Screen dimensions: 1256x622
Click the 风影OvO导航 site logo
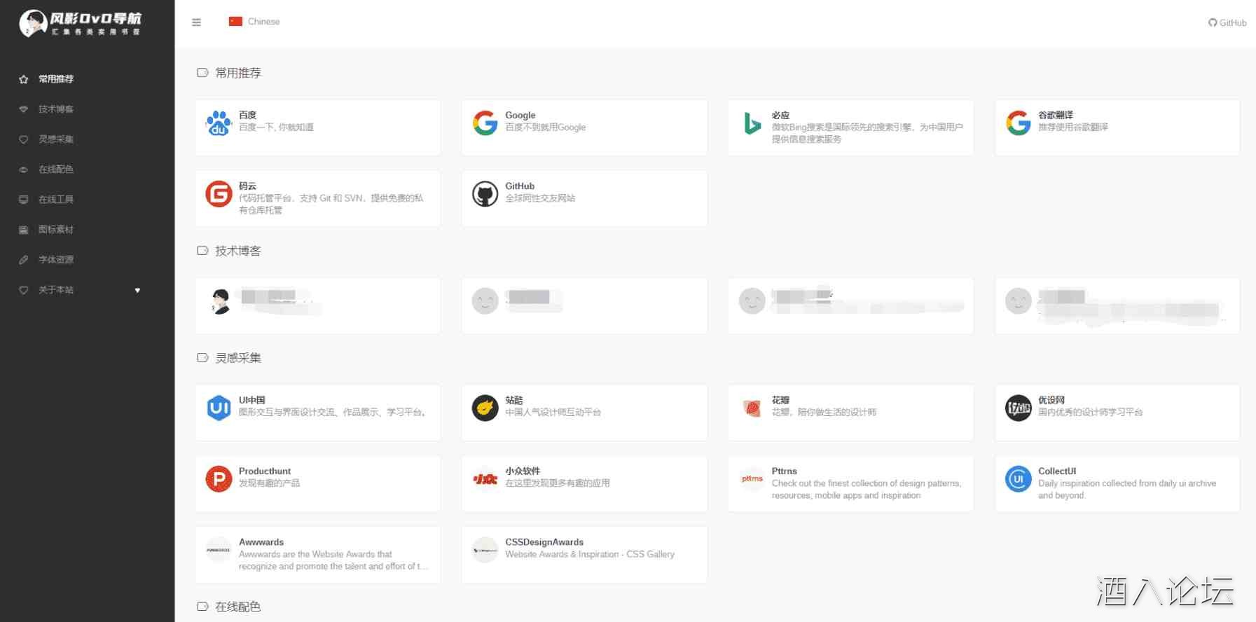81,23
